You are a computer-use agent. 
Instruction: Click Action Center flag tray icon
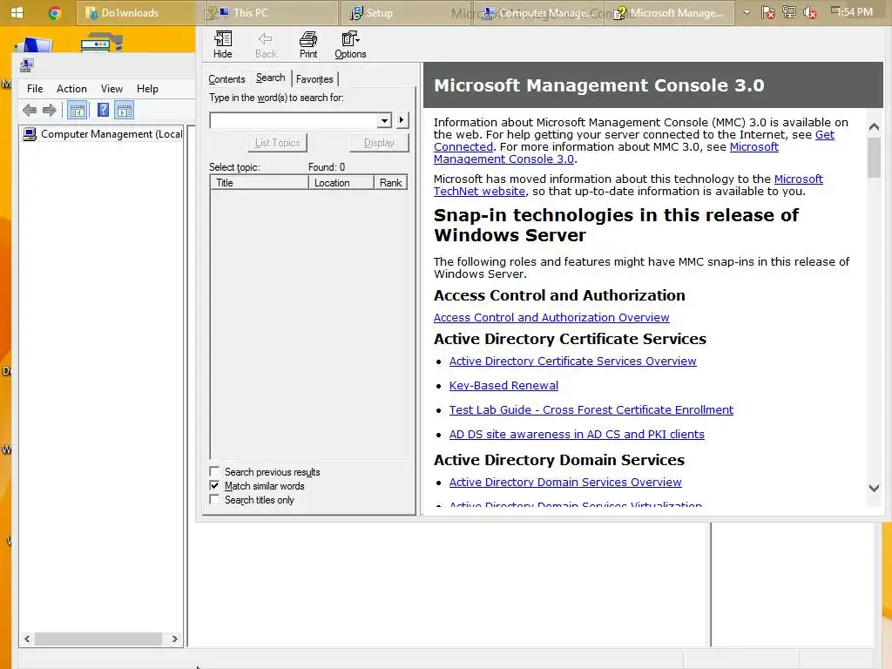768,12
